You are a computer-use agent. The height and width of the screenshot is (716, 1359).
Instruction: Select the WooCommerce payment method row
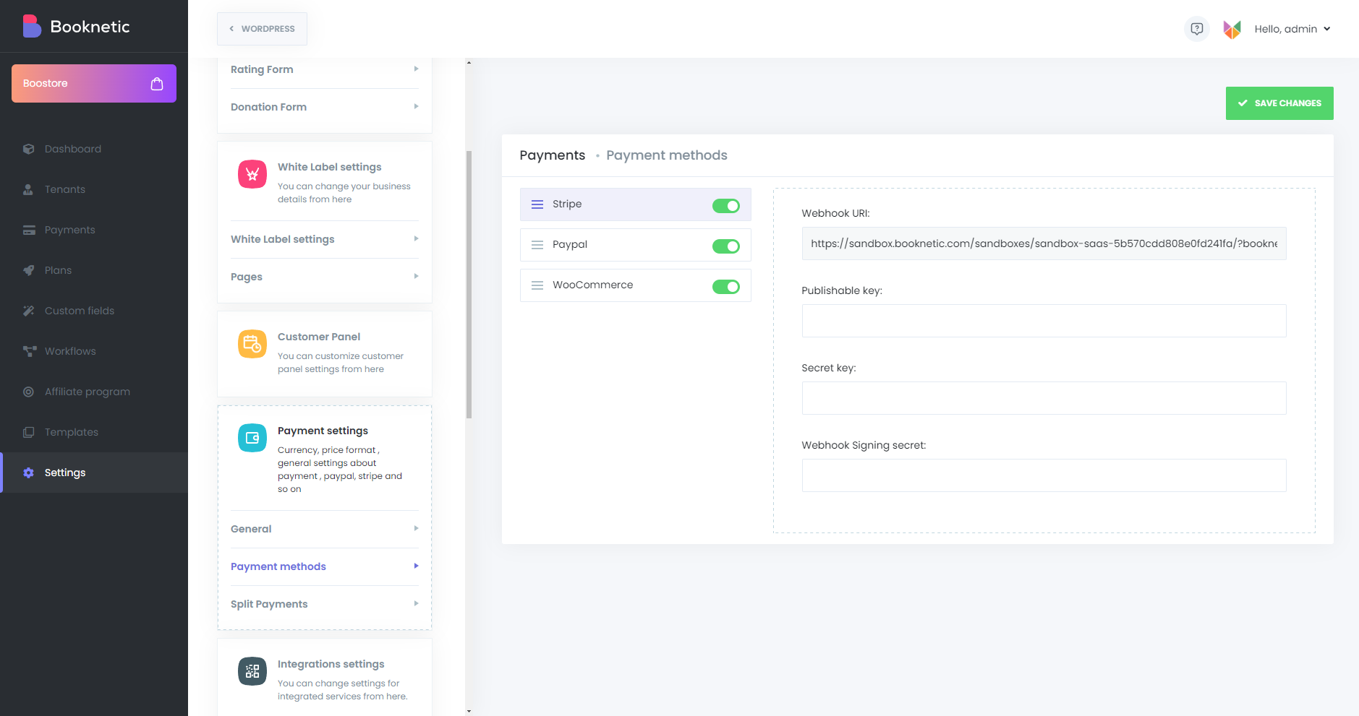[635, 285]
